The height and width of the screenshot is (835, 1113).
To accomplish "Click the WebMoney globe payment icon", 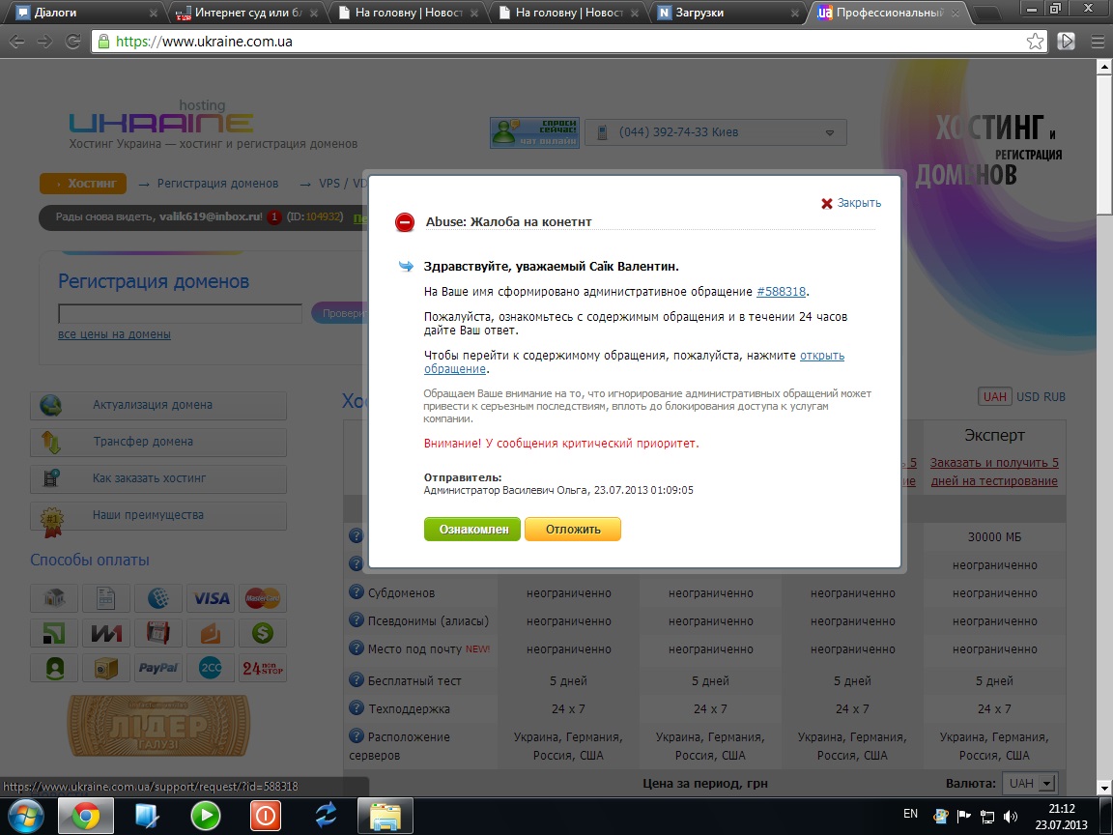I will tap(158, 598).
